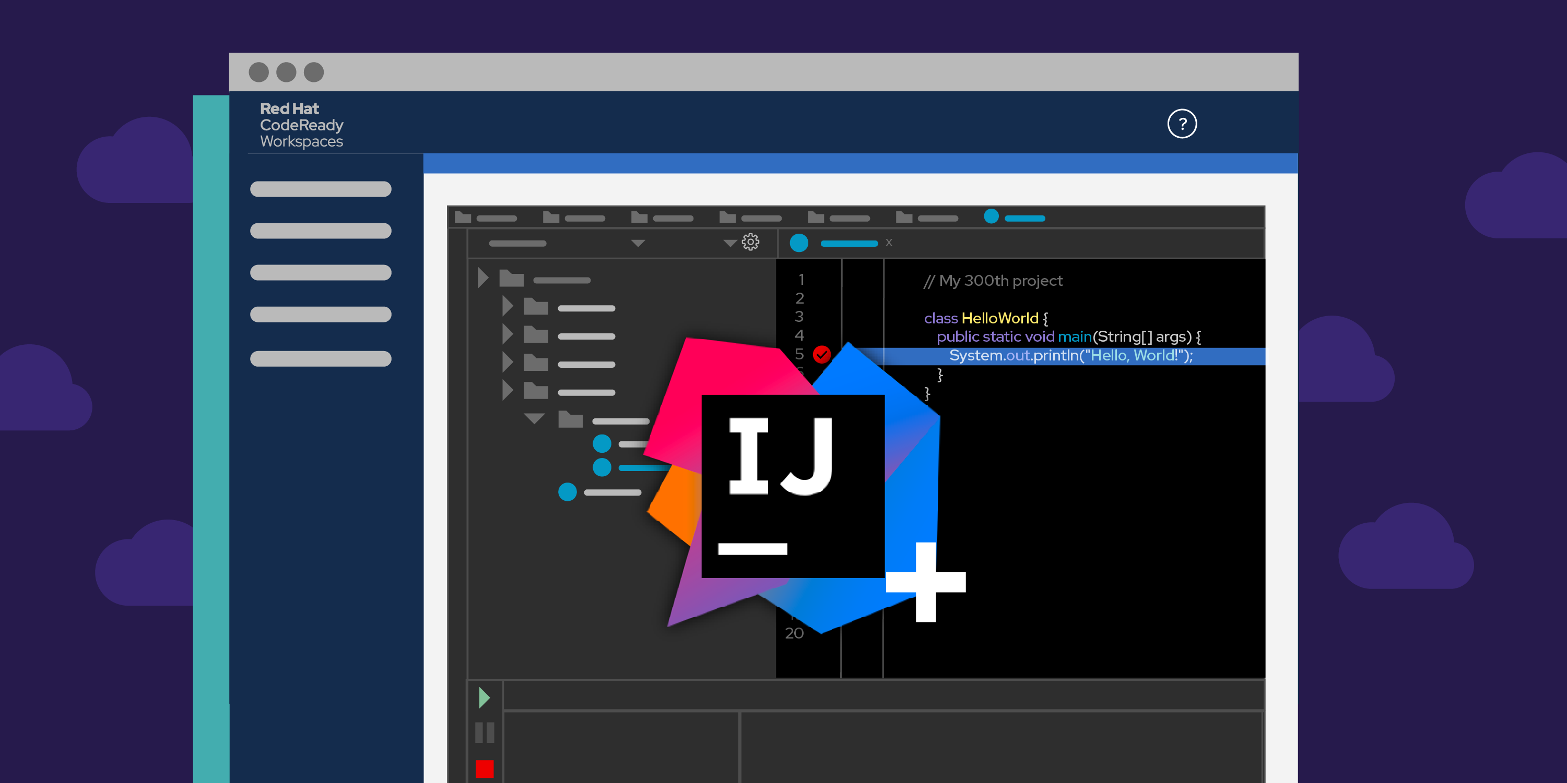
Task: Click the IntelliJ IDEA IJ logo
Action: pyautogui.click(x=793, y=486)
